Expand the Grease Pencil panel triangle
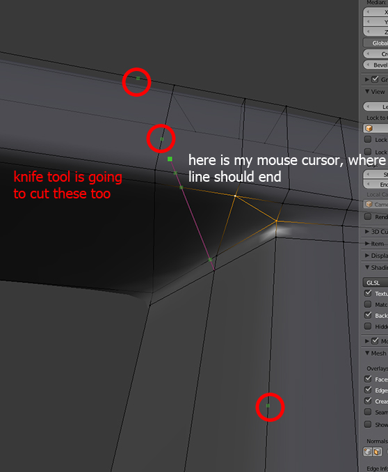 (x=367, y=79)
